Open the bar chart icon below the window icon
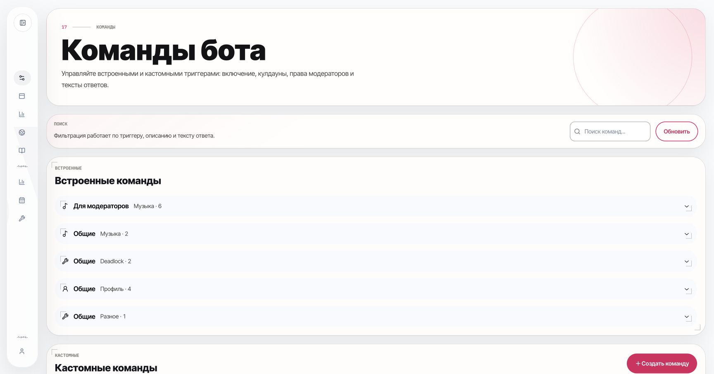The height and width of the screenshot is (374, 714). 22,114
